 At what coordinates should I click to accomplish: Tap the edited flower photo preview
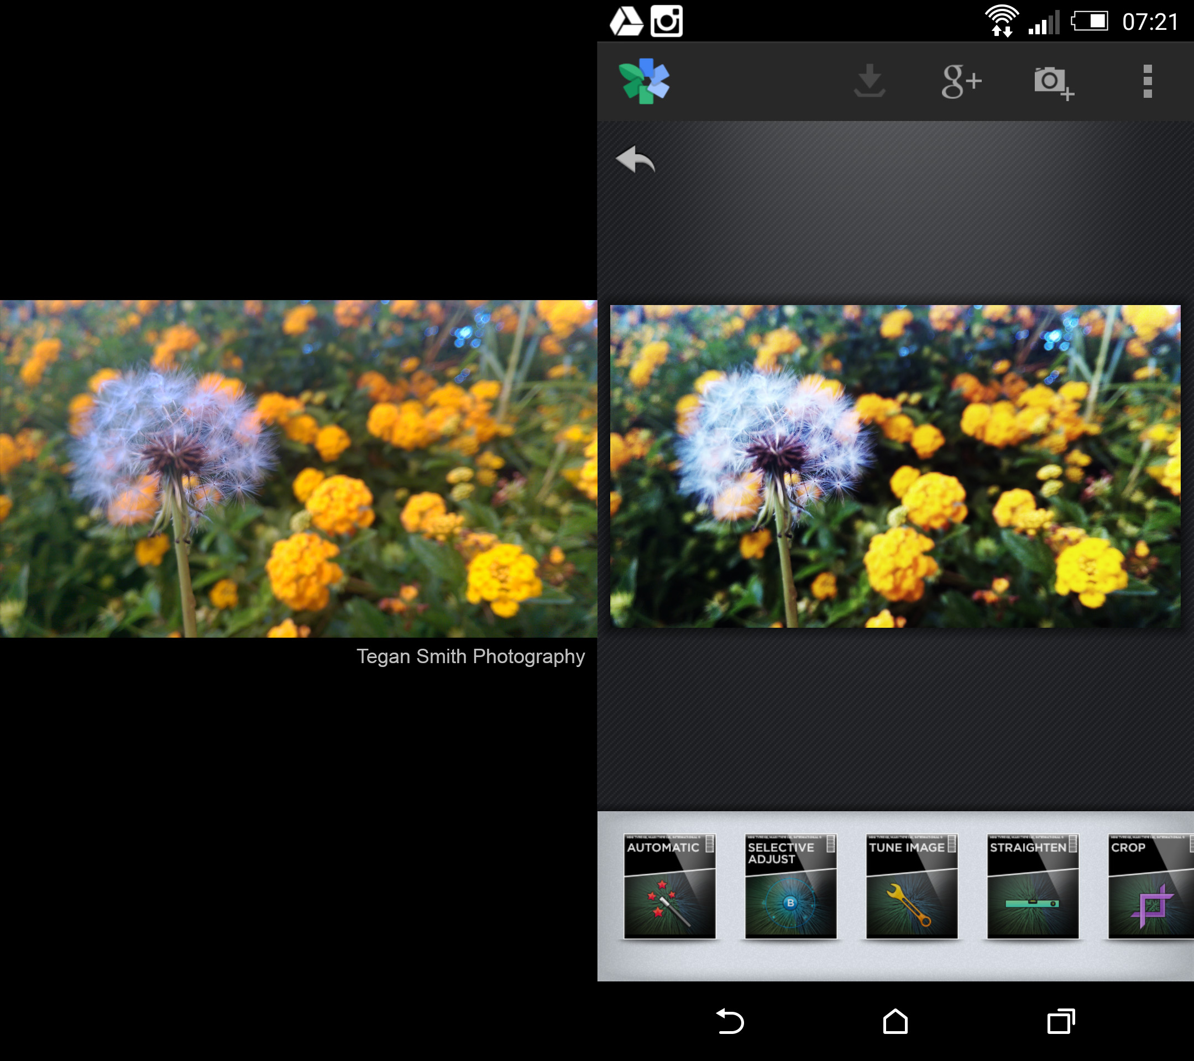pyautogui.click(x=895, y=466)
